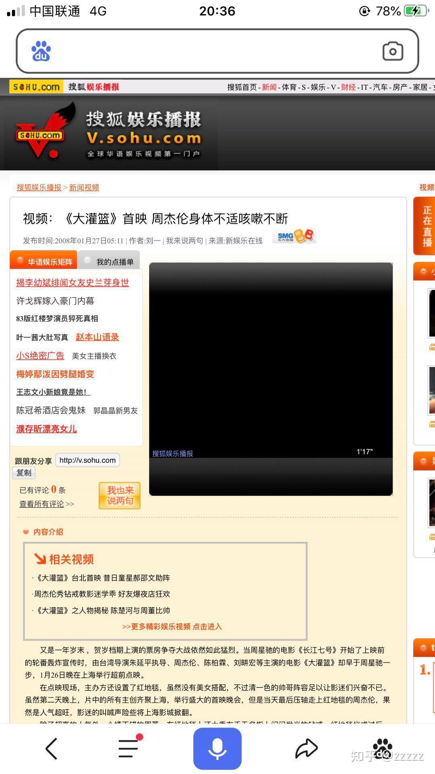Open 《大灌篮》台北首映 昔日童星郝邵文助阵 video
Viewport: 435px width, 774px height.
101,578
